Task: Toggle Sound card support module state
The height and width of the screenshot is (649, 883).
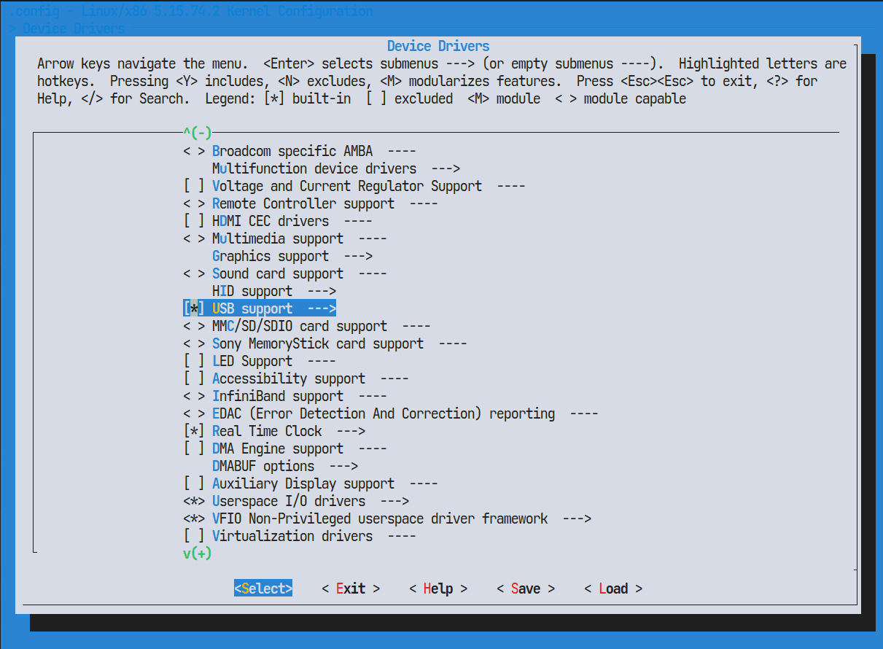Action: [x=194, y=273]
